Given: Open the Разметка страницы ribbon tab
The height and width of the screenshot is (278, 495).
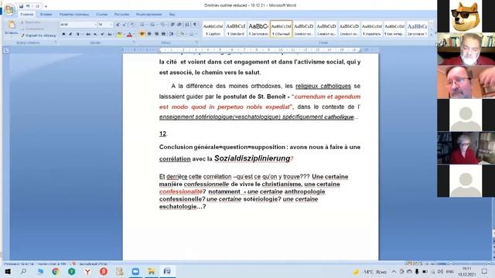Looking at the screenshot, I should tap(74, 14).
